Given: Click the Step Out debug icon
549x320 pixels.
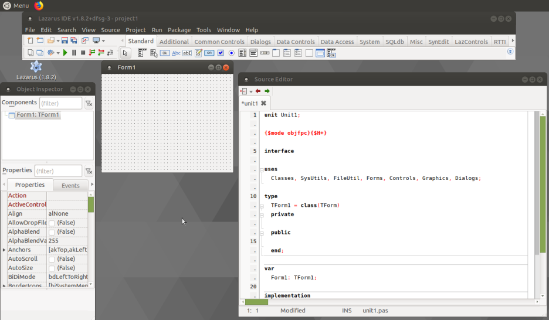Looking at the screenshot, I should coord(110,53).
